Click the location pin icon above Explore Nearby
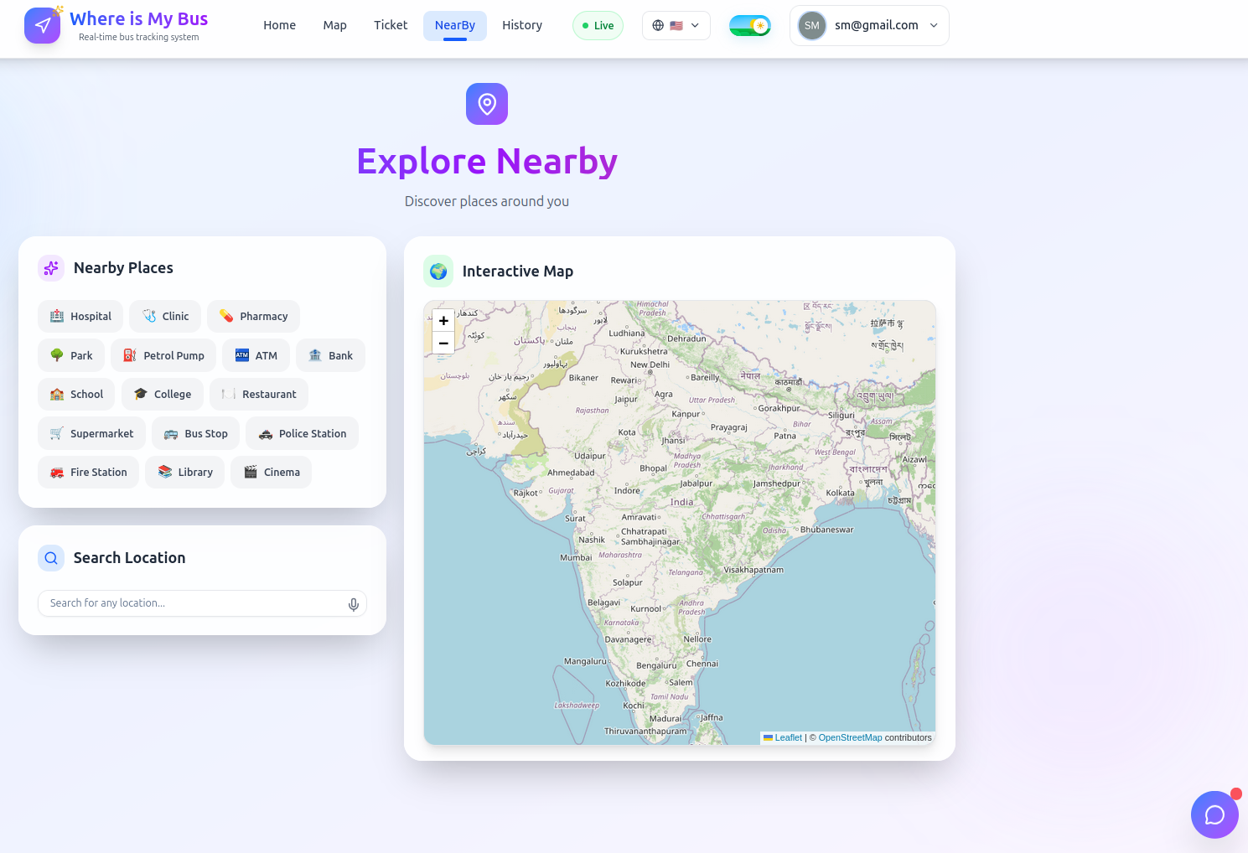Image resolution: width=1248 pixels, height=853 pixels. pyautogui.click(x=487, y=104)
